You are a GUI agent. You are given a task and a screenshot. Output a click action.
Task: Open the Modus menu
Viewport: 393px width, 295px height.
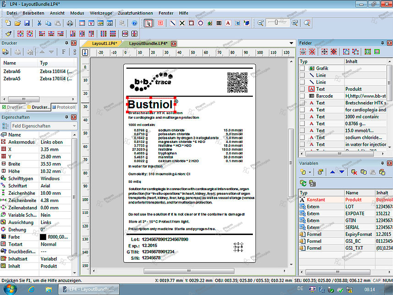click(77, 13)
